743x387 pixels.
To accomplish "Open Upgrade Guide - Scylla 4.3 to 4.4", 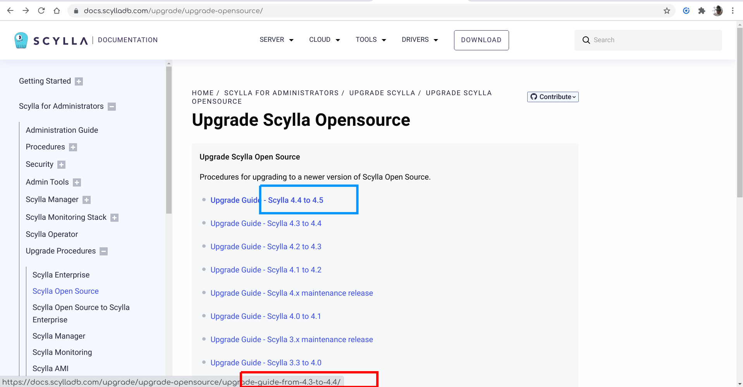I will [266, 223].
